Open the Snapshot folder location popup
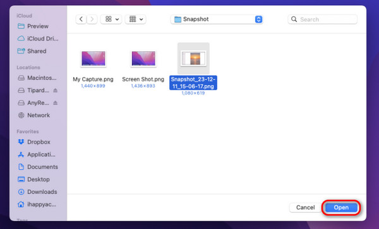Screen dimensions: 379x229 [217, 20]
